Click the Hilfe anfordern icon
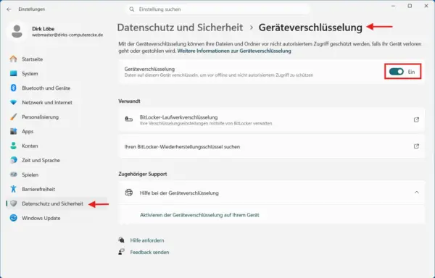 121,240
